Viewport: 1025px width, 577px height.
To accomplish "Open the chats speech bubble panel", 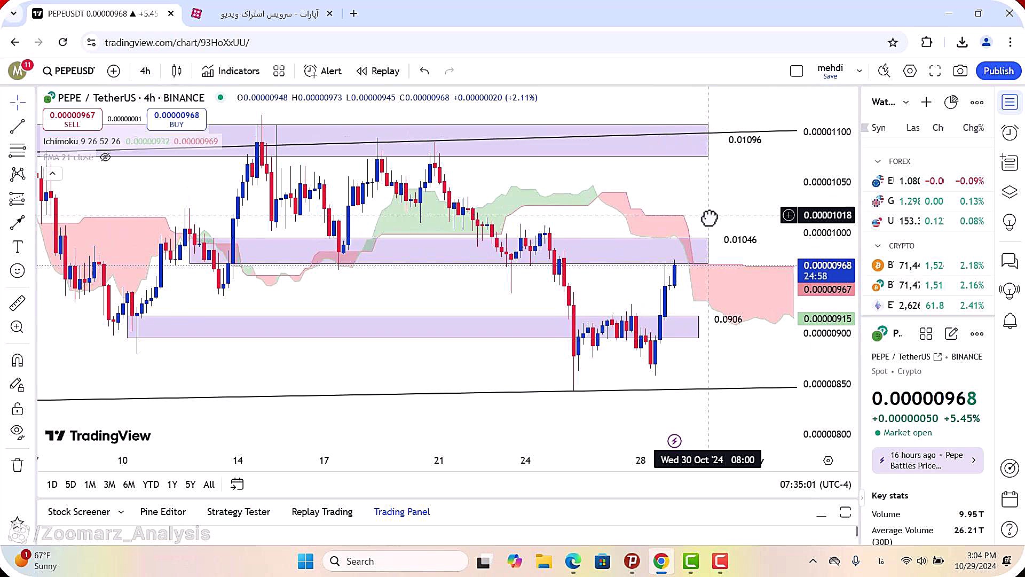I will pyautogui.click(x=1010, y=261).
